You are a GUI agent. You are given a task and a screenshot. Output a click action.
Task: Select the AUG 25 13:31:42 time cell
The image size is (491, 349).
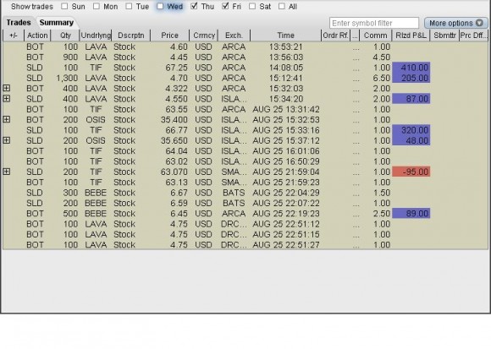tap(285, 109)
